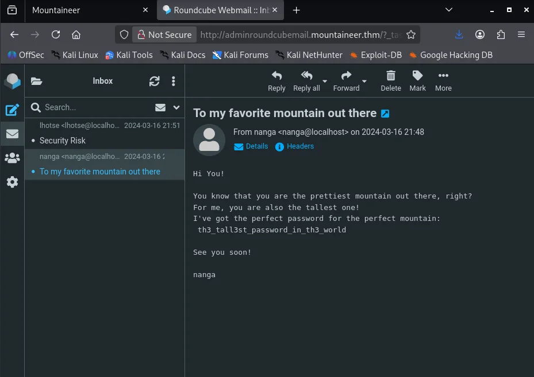Open Forward options dropdown arrow
The width and height of the screenshot is (534, 377).
coord(364,81)
